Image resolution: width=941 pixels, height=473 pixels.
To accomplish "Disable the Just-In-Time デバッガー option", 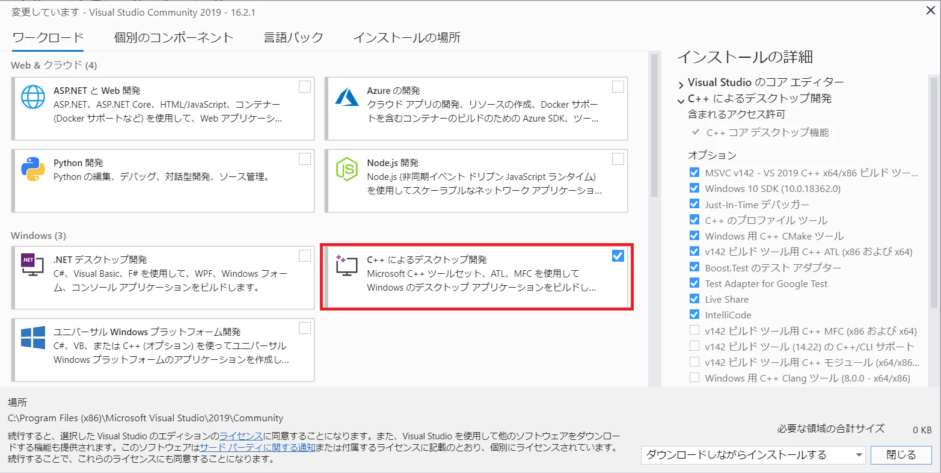I will pyautogui.click(x=694, y=204).
